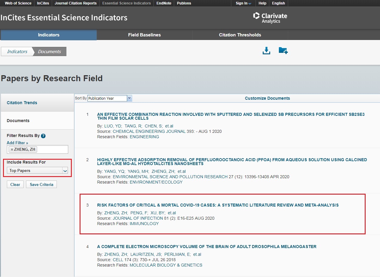The height and width of the screenshot is (277, 380).
Task: Click et.al on the Drosophila paper
Action: pos(197,254)
